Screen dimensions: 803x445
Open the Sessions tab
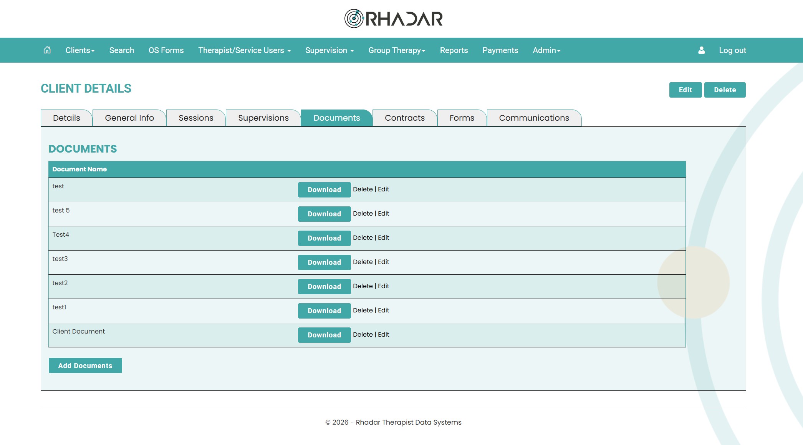pos(196,118)
